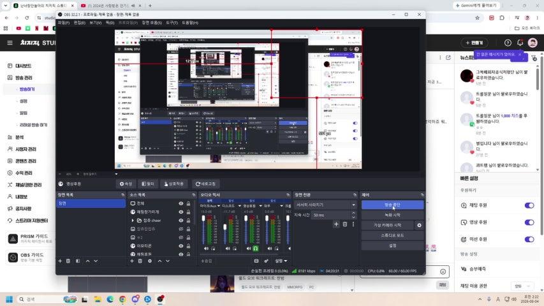This screenshot has width=544, height=306.
Task: Open help question mark icon in Chzzk
Action: (508, 43)
